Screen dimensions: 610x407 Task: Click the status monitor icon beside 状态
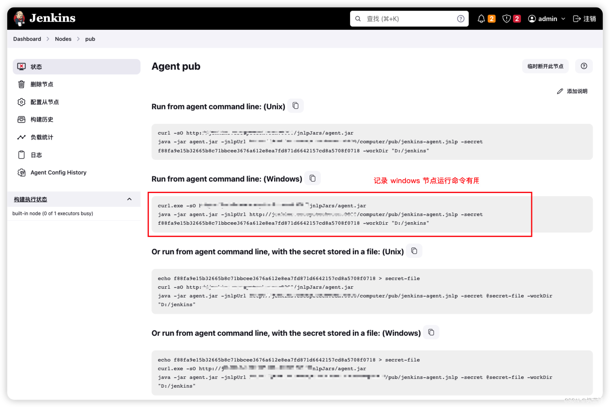[21, 66]
